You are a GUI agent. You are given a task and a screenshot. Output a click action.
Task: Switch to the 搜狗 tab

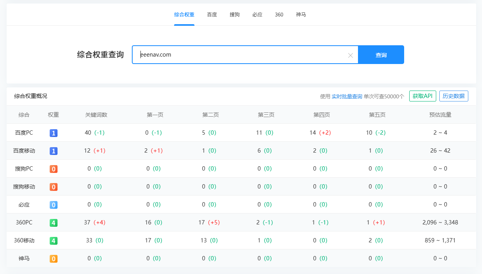tap(235, 15)
